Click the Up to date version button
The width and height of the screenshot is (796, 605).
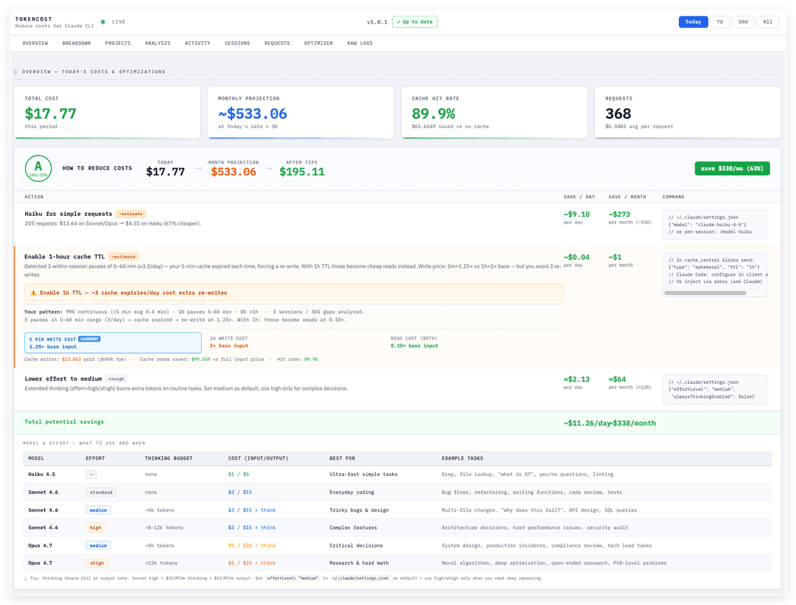415,22
